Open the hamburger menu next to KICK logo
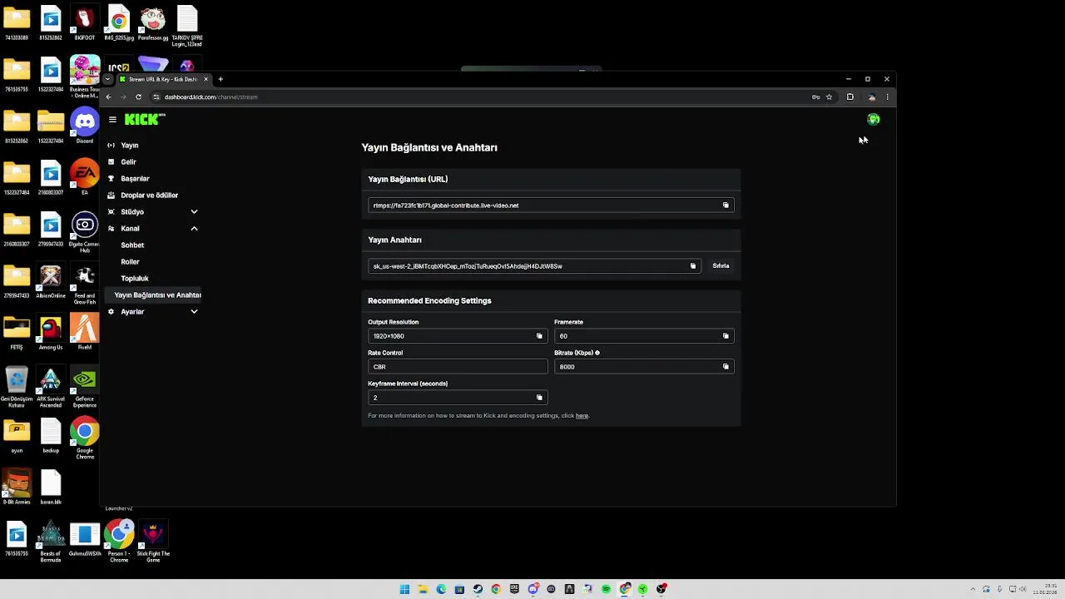Screen dimensions: 1065x599 (x=112, y=120)
